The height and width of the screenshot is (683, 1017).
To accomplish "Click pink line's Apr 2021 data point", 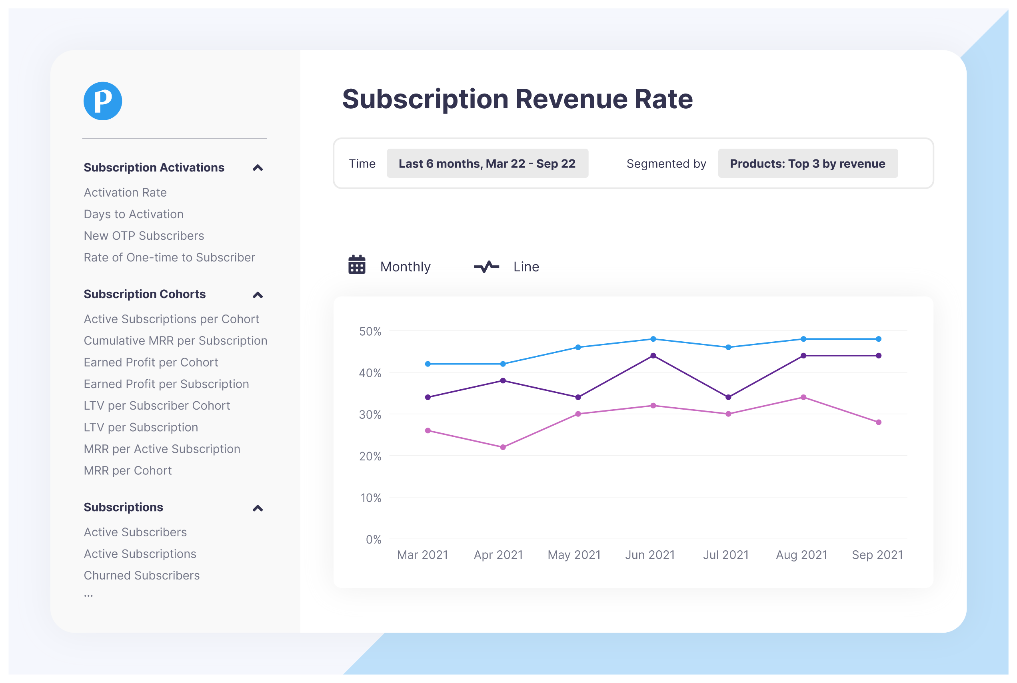I will [x=503, y=447].
